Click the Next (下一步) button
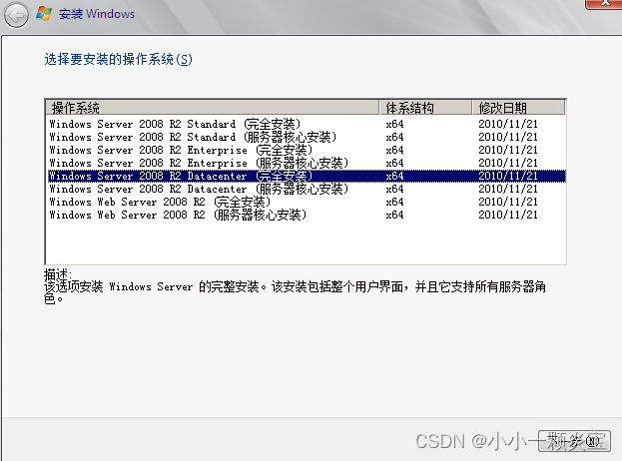This screenshot has height=461, width=622. [x=574, y=441]
